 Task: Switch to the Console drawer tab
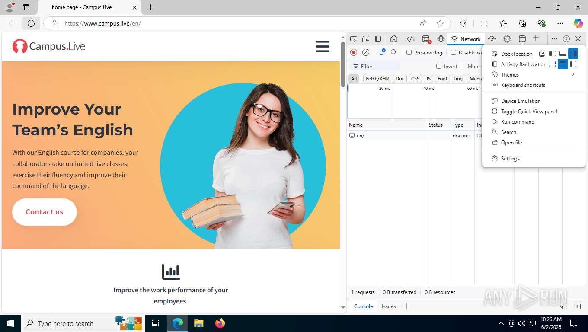363,306
